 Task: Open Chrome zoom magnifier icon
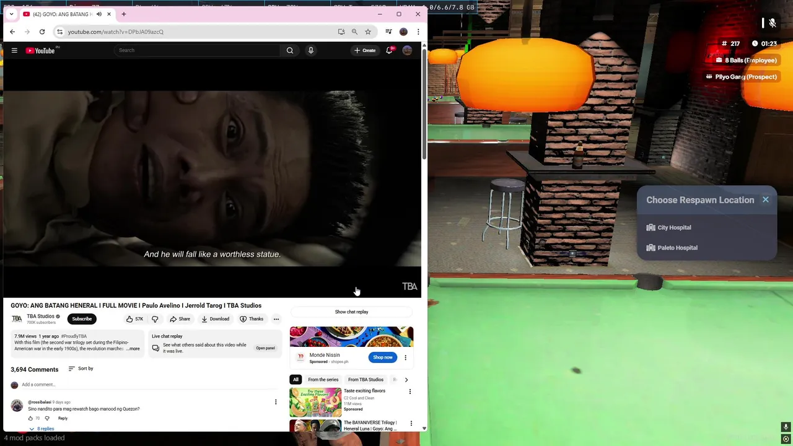tap(354, 32)
